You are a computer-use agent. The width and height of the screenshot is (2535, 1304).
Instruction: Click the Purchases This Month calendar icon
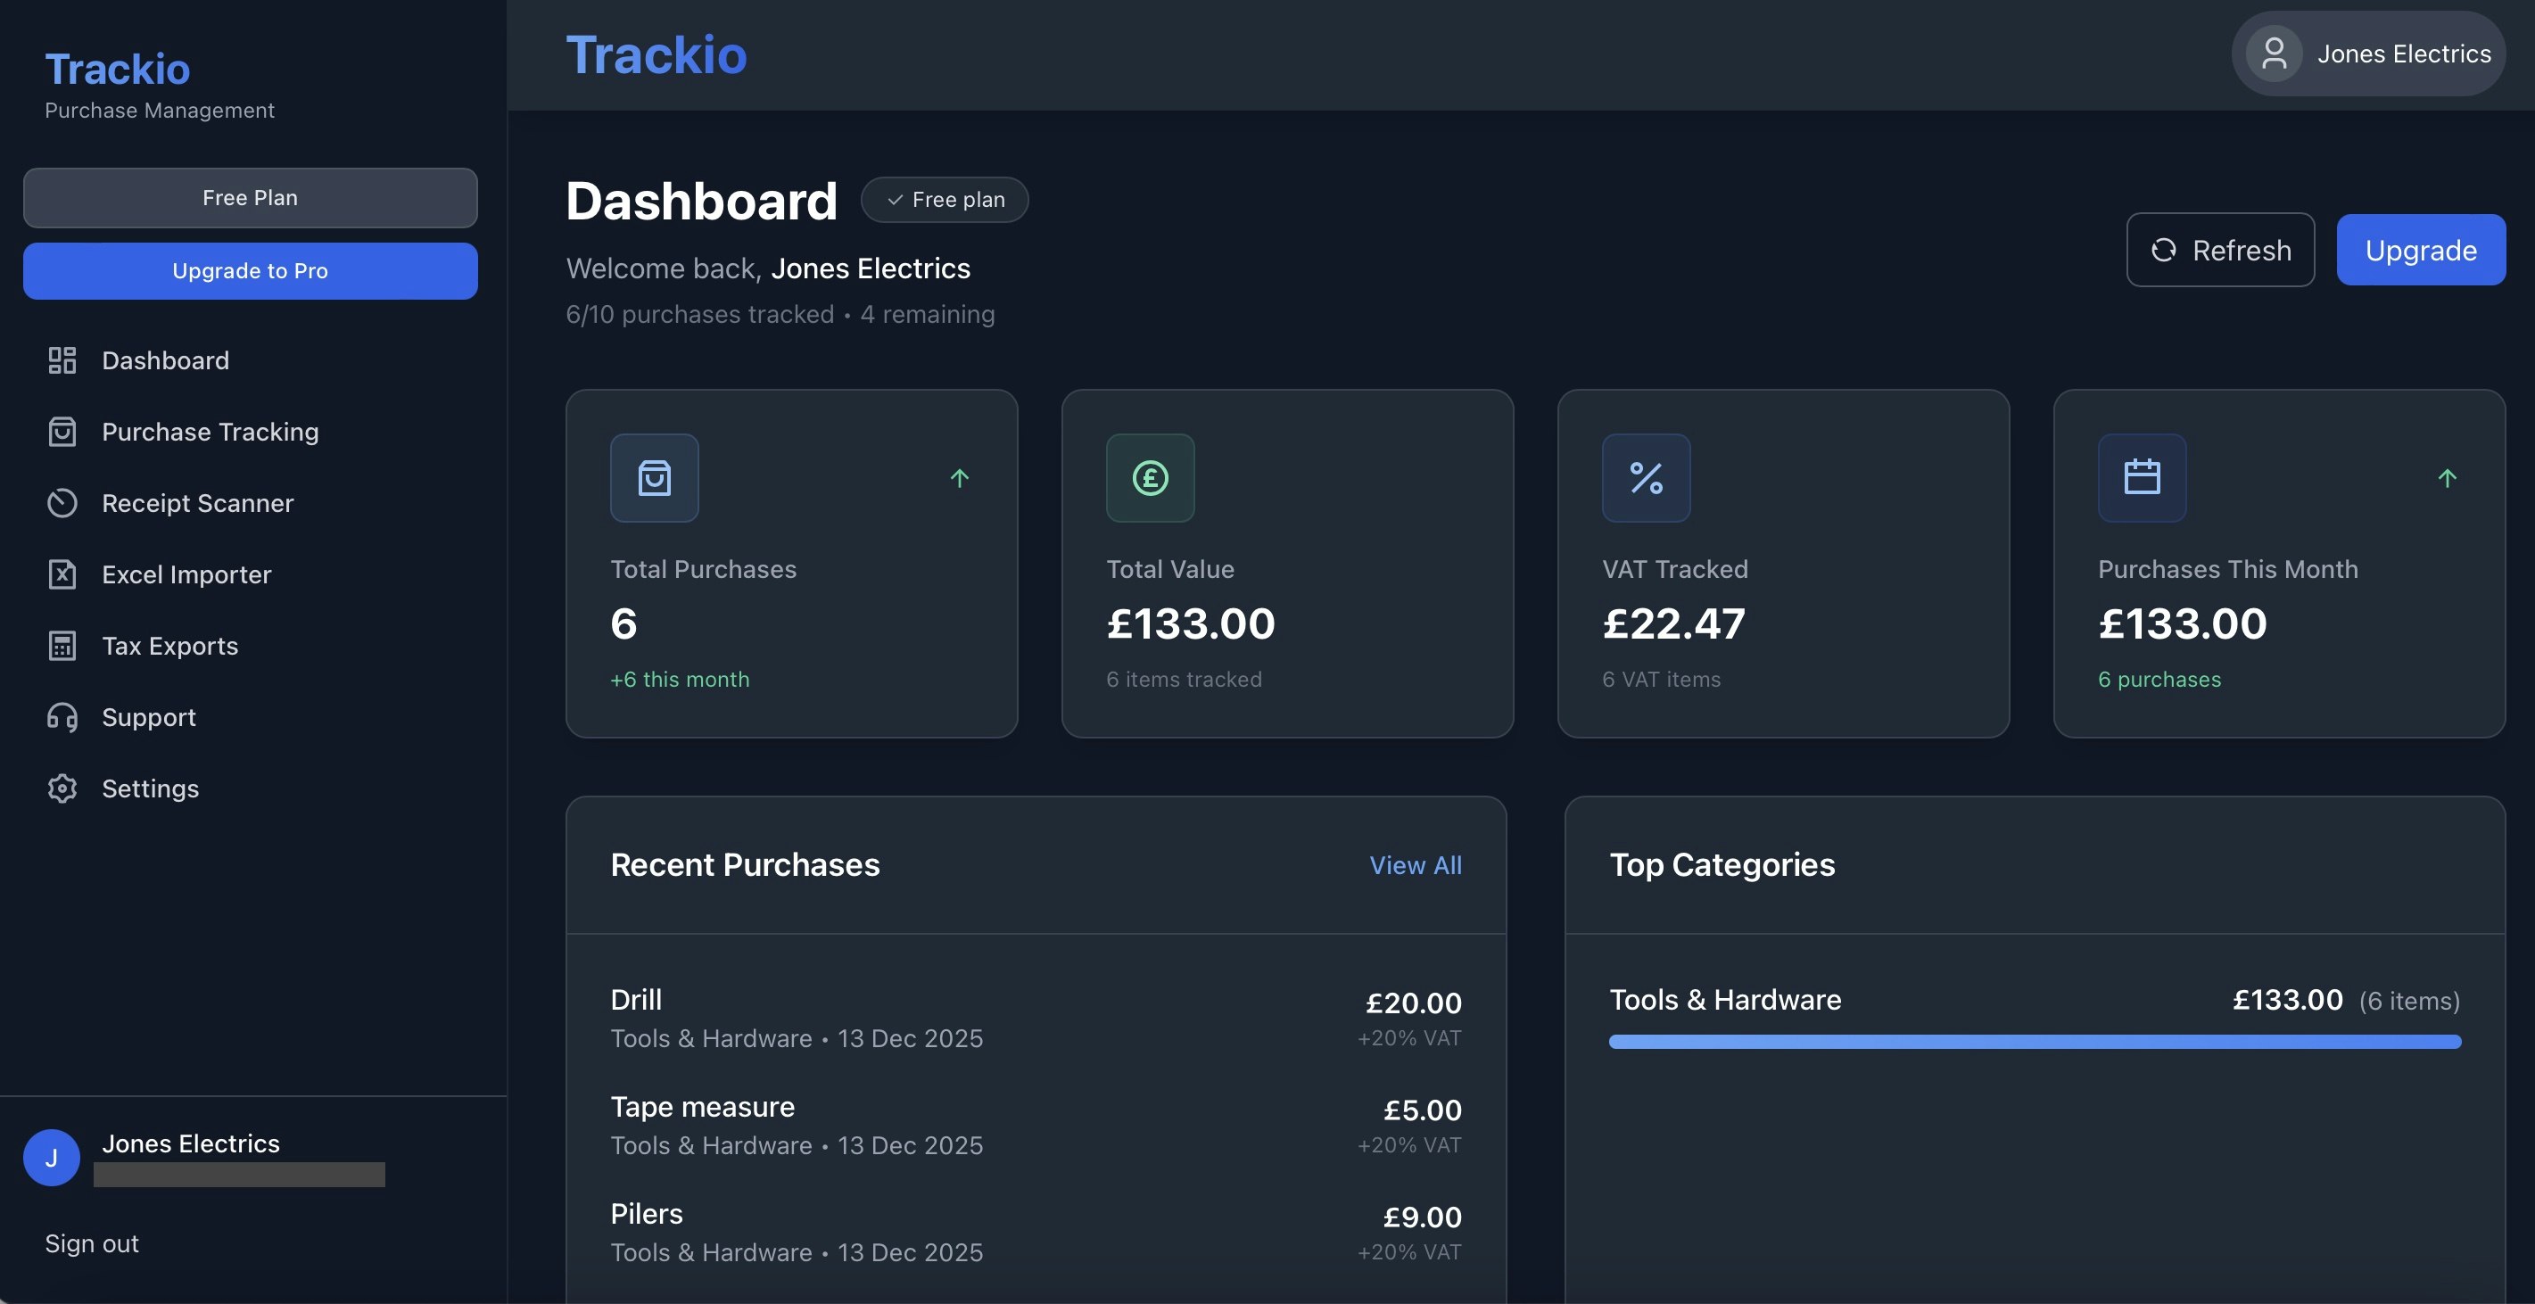tap(2143, 478)
